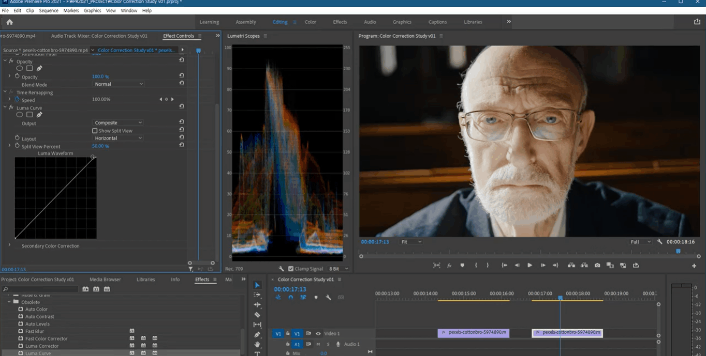Select the Razor tool in the timeline toolbar

(x=257, y=315)
